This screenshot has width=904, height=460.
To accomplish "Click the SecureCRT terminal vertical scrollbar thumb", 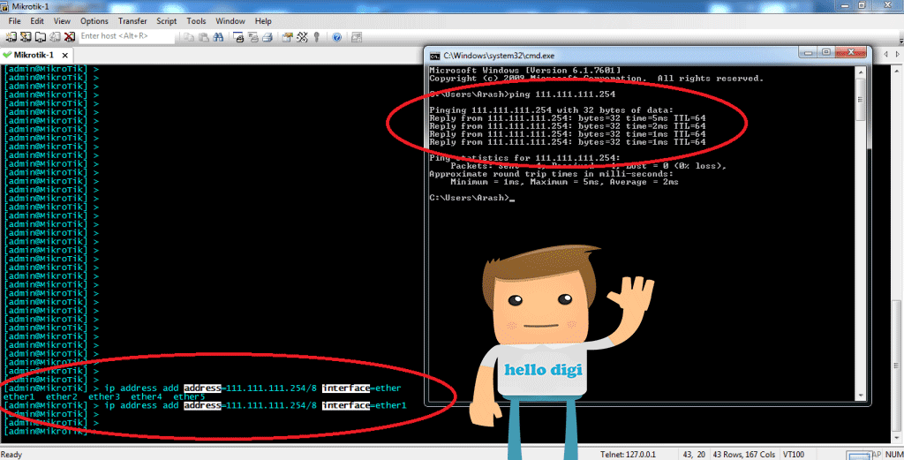I will [x=898, y=366].
